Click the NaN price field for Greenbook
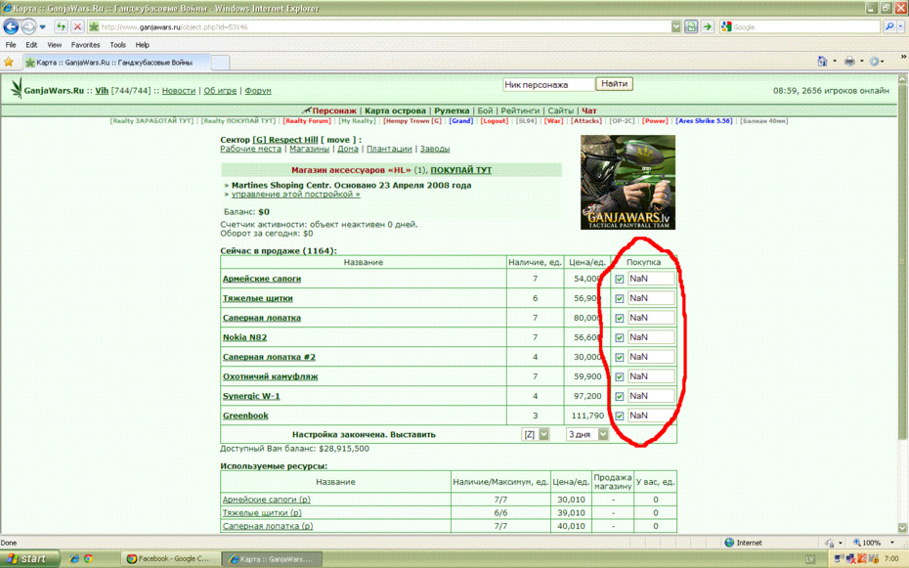The width and height of the screenshot is (909, 568). [x=651, y=415]
